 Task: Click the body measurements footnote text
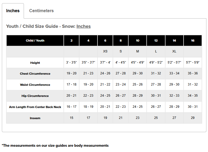click(x=55, y=146)
